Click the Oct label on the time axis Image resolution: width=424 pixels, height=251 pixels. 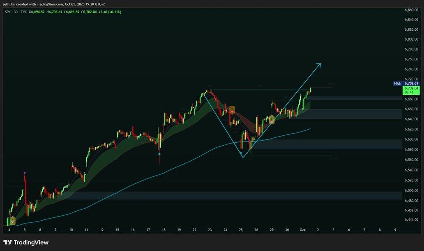point(302,230)
